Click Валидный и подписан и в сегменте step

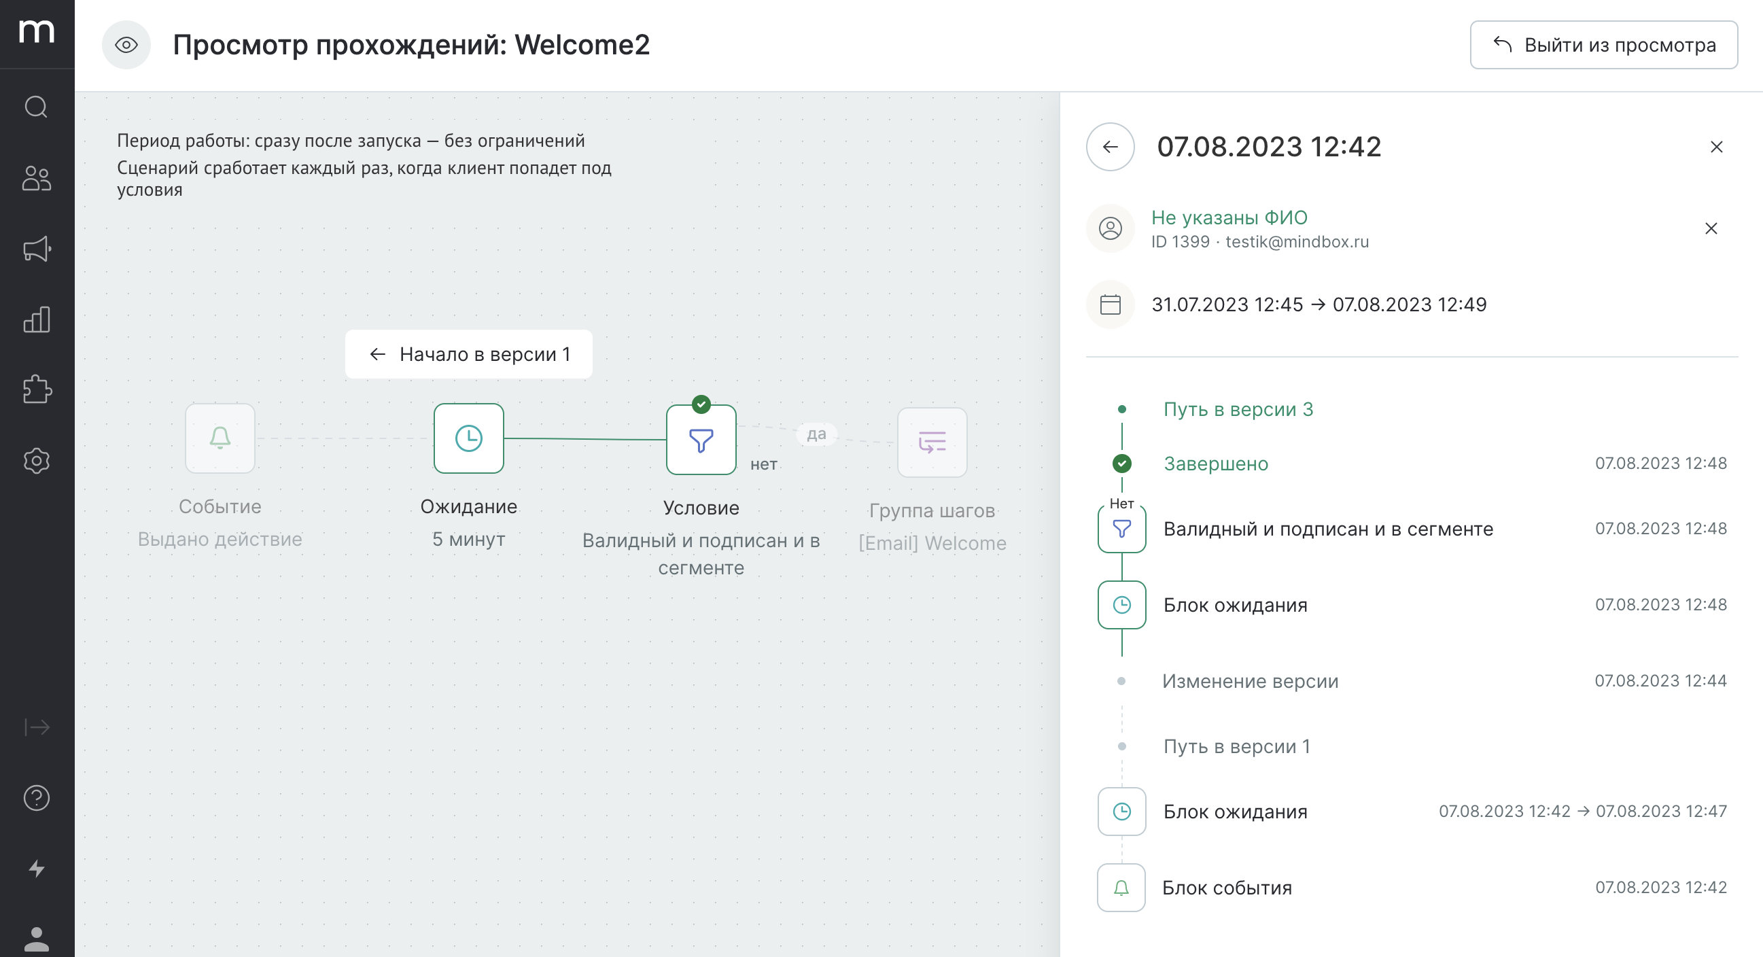point(1329,529)
